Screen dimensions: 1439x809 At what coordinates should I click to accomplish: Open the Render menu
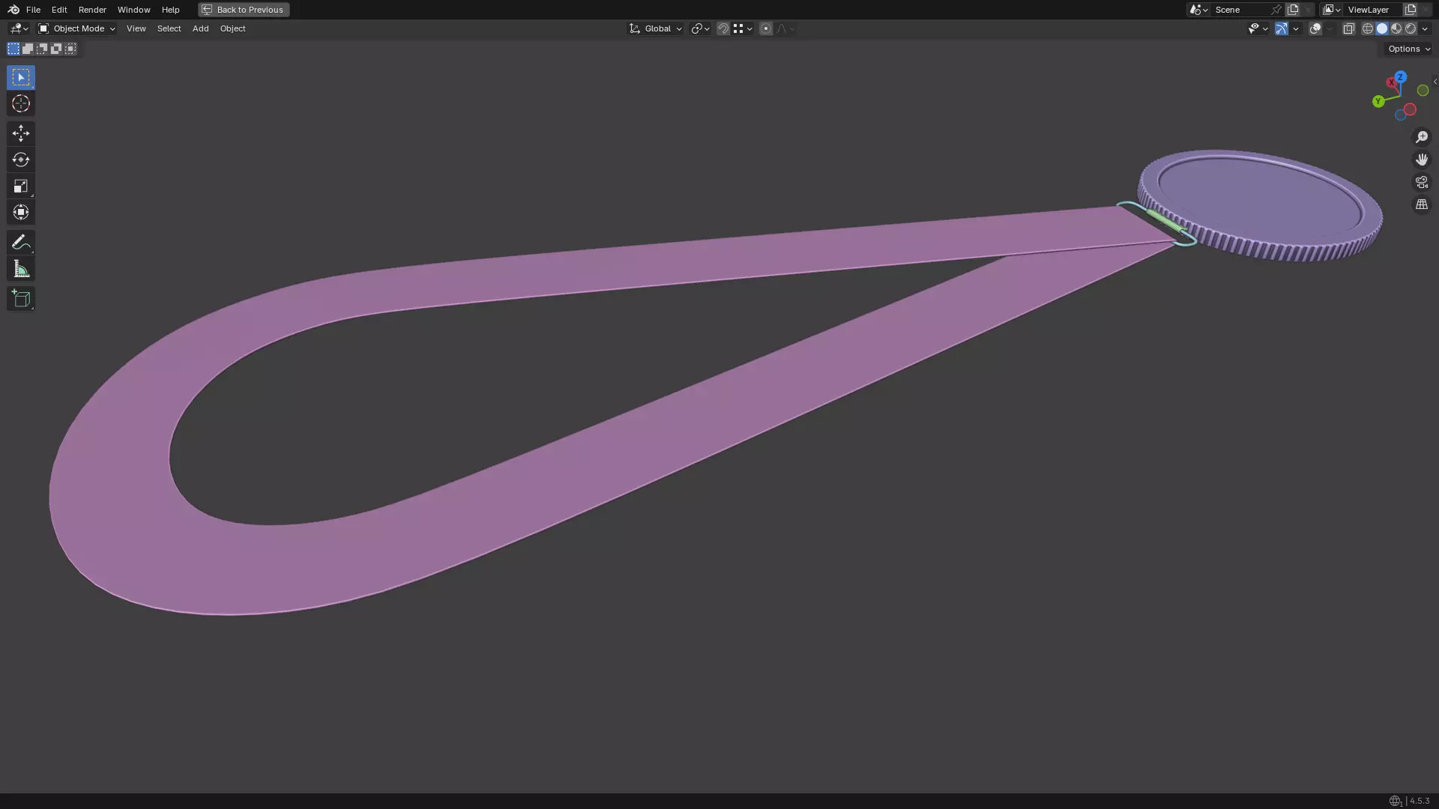pos(92,10)
